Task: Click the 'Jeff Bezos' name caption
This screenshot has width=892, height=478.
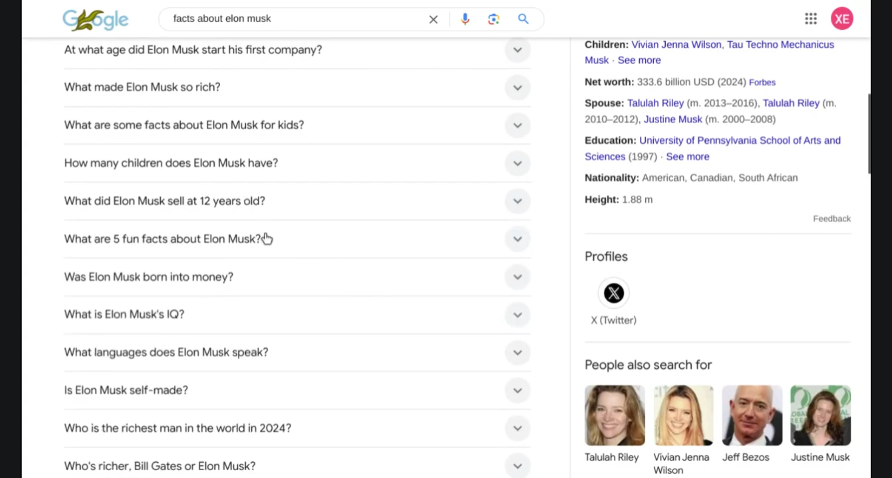Action: click(746, 457)
